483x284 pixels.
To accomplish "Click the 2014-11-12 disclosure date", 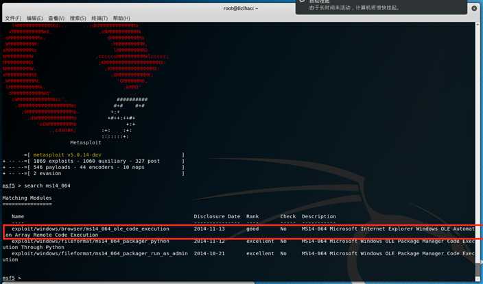I will coord(209,242).
